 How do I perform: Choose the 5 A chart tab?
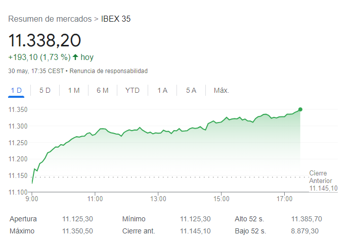(x=191, y=91)
